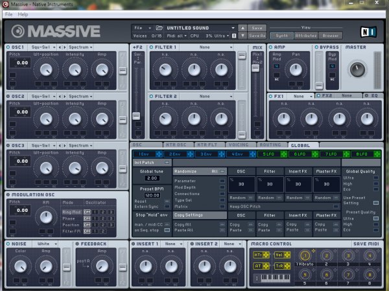Click the Save As button
This screenshot has width=389, height=291.
click(257, 36)
